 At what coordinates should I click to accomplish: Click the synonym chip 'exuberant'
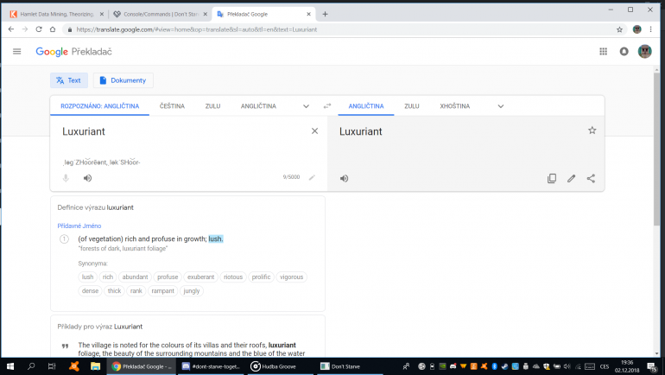[x=200, y=277]
